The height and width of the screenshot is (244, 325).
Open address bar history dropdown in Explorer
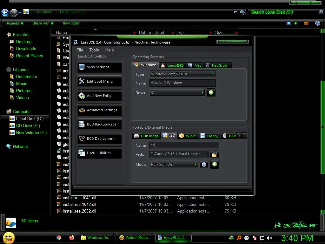click(x=235, y=12)
